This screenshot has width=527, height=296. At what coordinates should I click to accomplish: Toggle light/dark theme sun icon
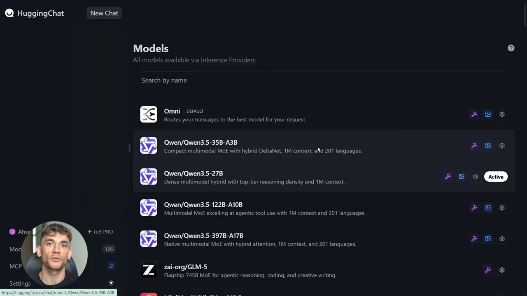(x=111, y=283)
